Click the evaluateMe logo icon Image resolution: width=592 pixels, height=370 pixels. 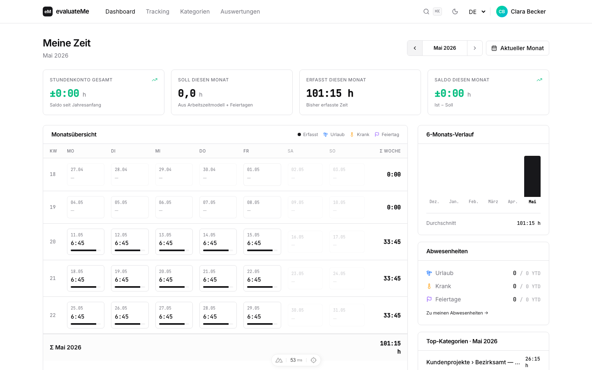pyautogui.click(x=48, y=12)
